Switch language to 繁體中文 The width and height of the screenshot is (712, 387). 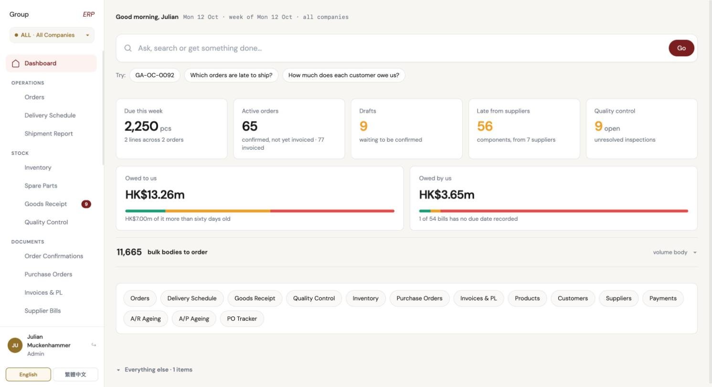[75, 375]
